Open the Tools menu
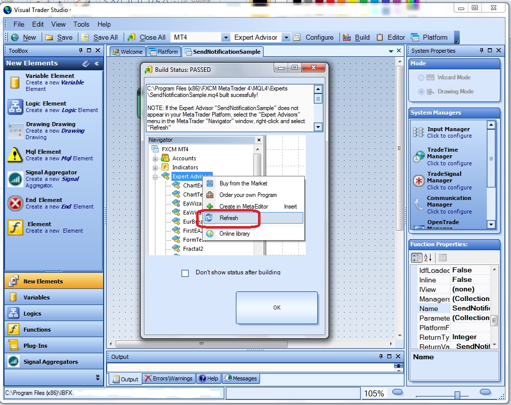Image resolution: width=511 pixels, height=405 pixels. pyautogui.click(x=81, y=24)
